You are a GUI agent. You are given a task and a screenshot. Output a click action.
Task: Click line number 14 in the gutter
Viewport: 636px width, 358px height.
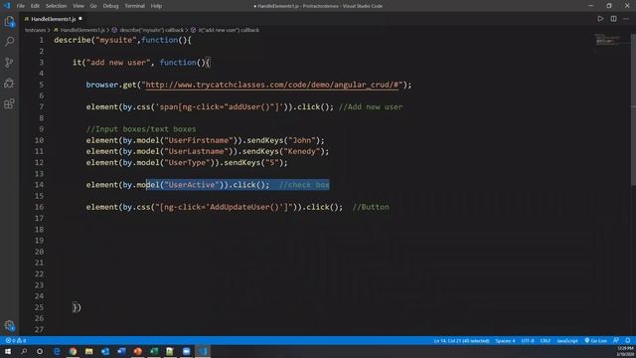pyautogui.click(x=39, y=185)
